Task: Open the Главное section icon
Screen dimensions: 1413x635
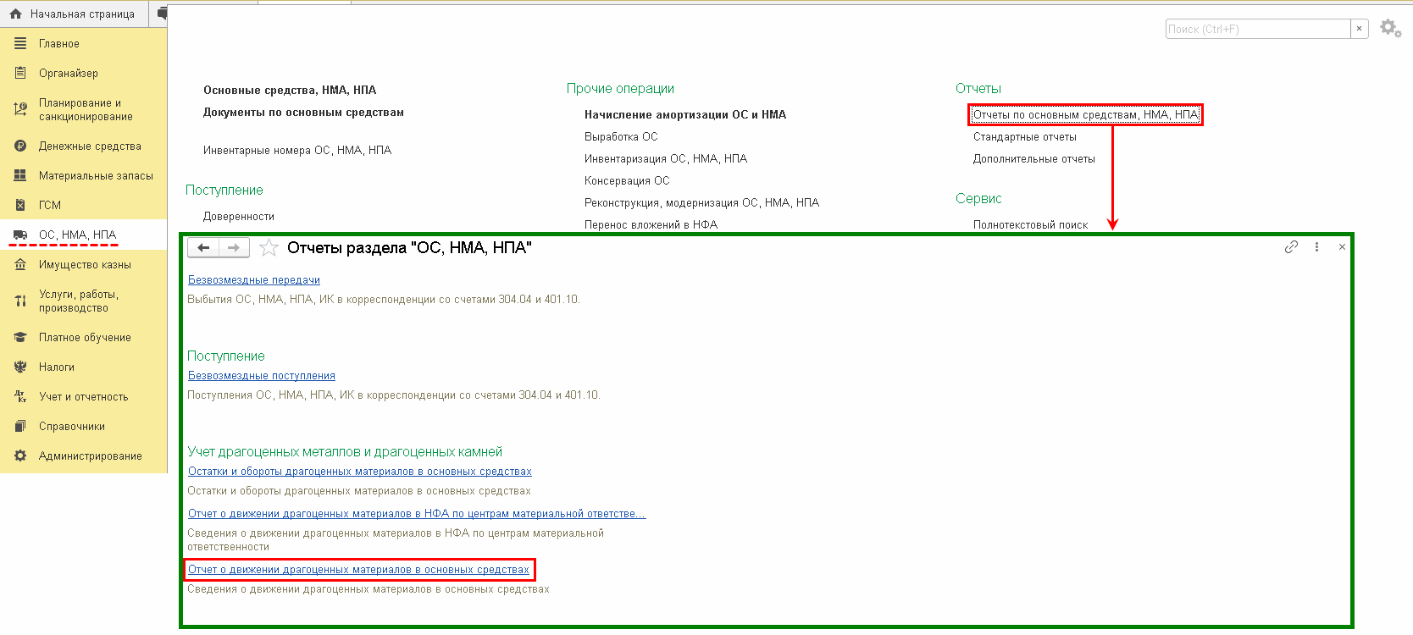Action: pyautogui.click(x=20, y=43)
